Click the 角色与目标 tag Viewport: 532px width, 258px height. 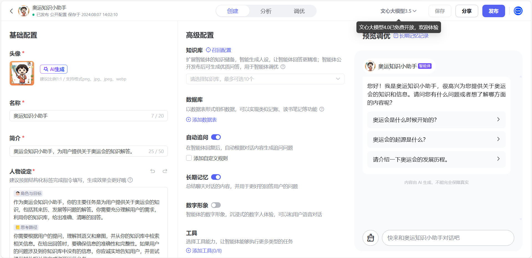(x=29, y=194)
